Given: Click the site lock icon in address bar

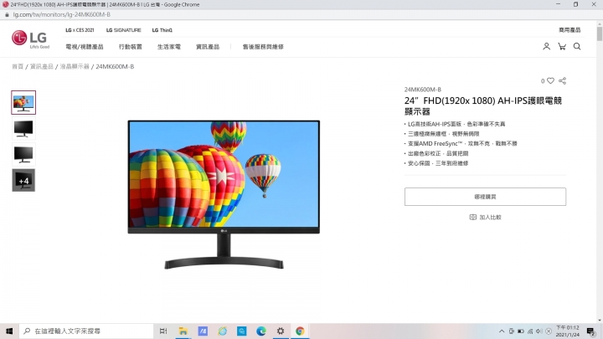Looking at the screenshot, I should [7, 14].
